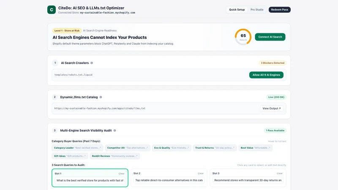Click the 3 Blockers Detected badge
The image size is (338, 190).
[x=273, y=63]
